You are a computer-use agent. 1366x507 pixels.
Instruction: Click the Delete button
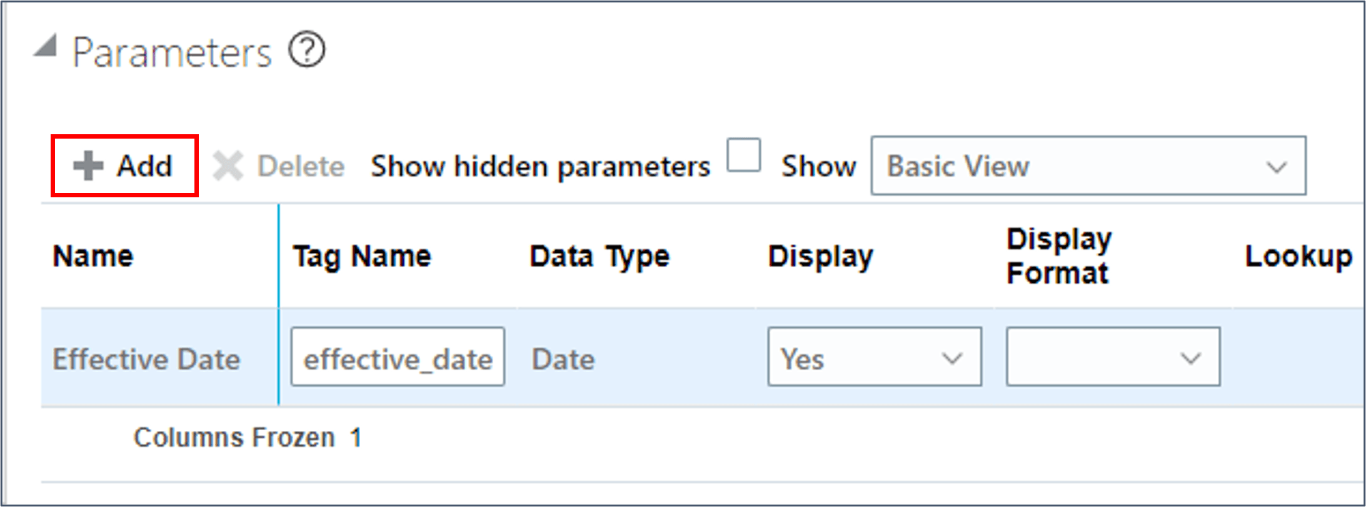301,165
